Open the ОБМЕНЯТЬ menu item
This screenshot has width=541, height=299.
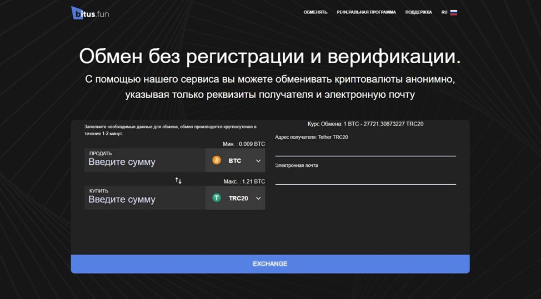[315, 12]
